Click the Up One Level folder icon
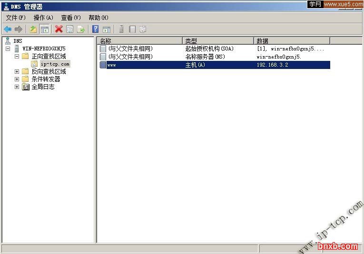The image size is (364, 254). click(x=33, y=29)
